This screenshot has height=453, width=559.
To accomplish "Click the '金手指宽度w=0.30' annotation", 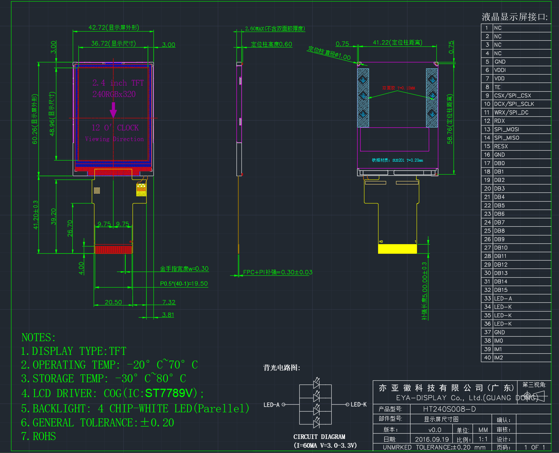I will point(184,269).
